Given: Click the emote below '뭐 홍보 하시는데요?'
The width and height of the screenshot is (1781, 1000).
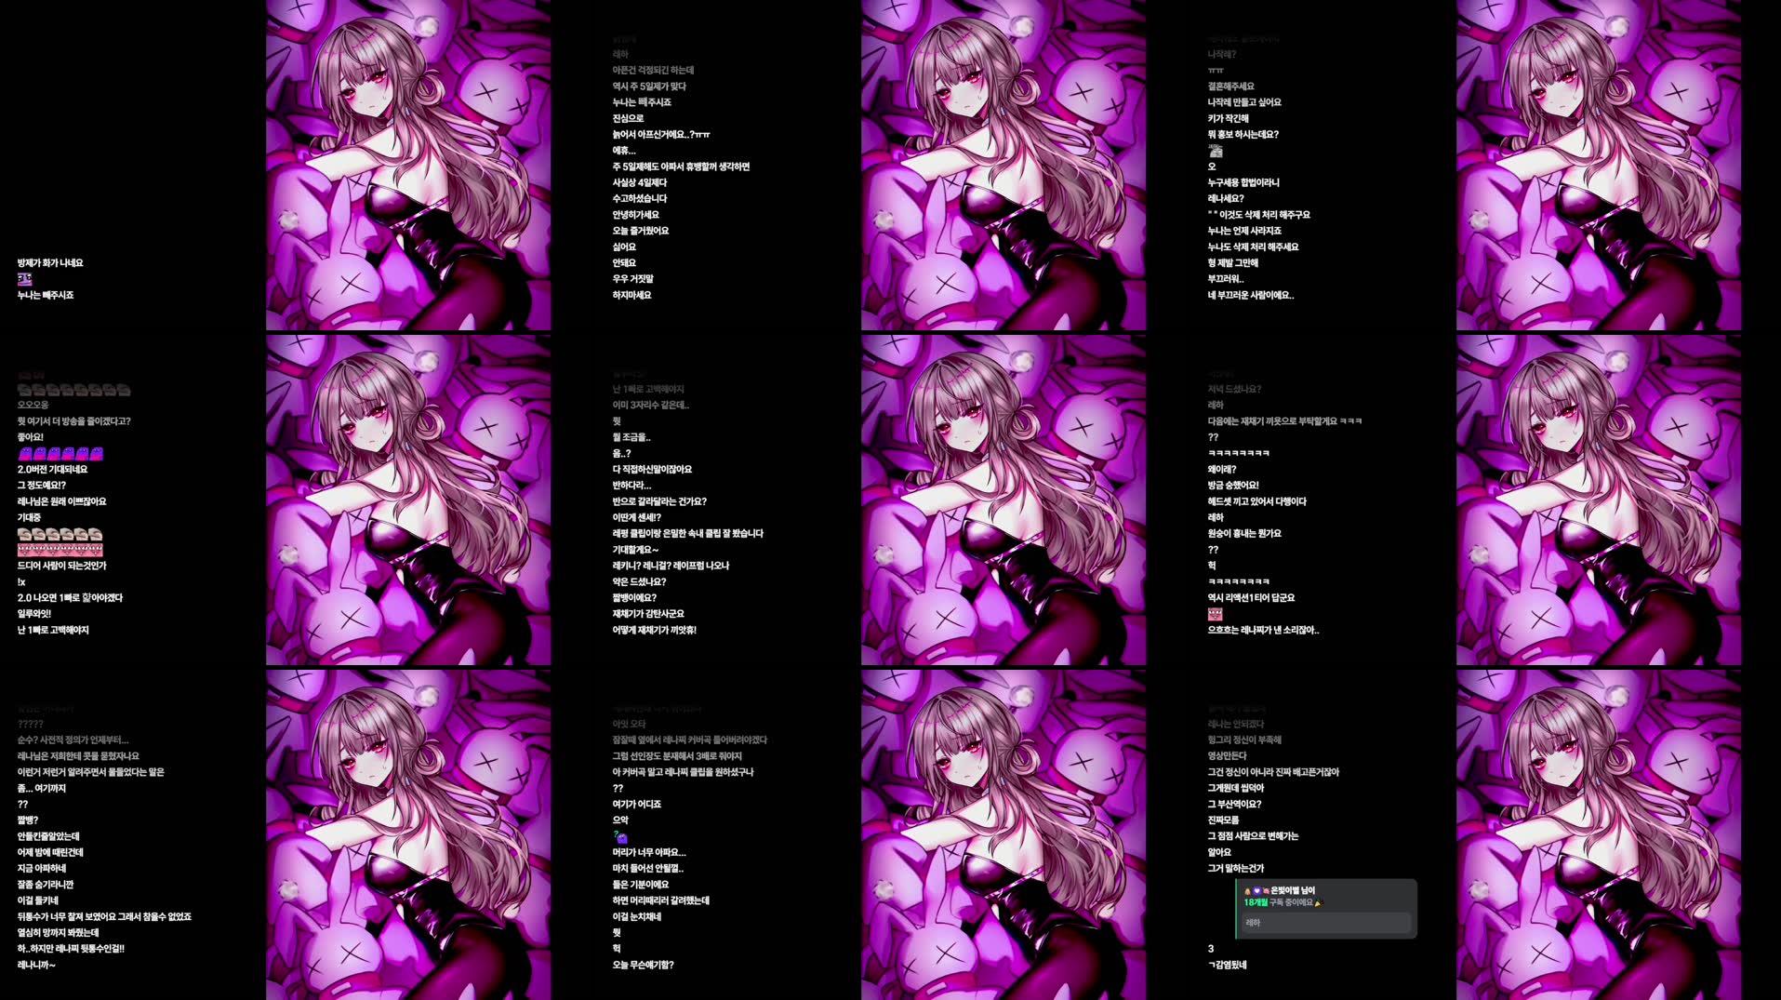Looking at the screenshot, I should coord(1215,151).
